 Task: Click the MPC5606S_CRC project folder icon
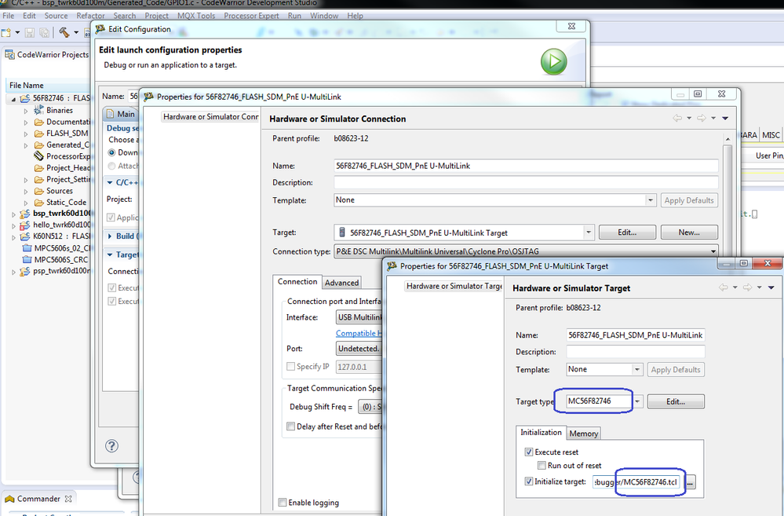[27, 259]
